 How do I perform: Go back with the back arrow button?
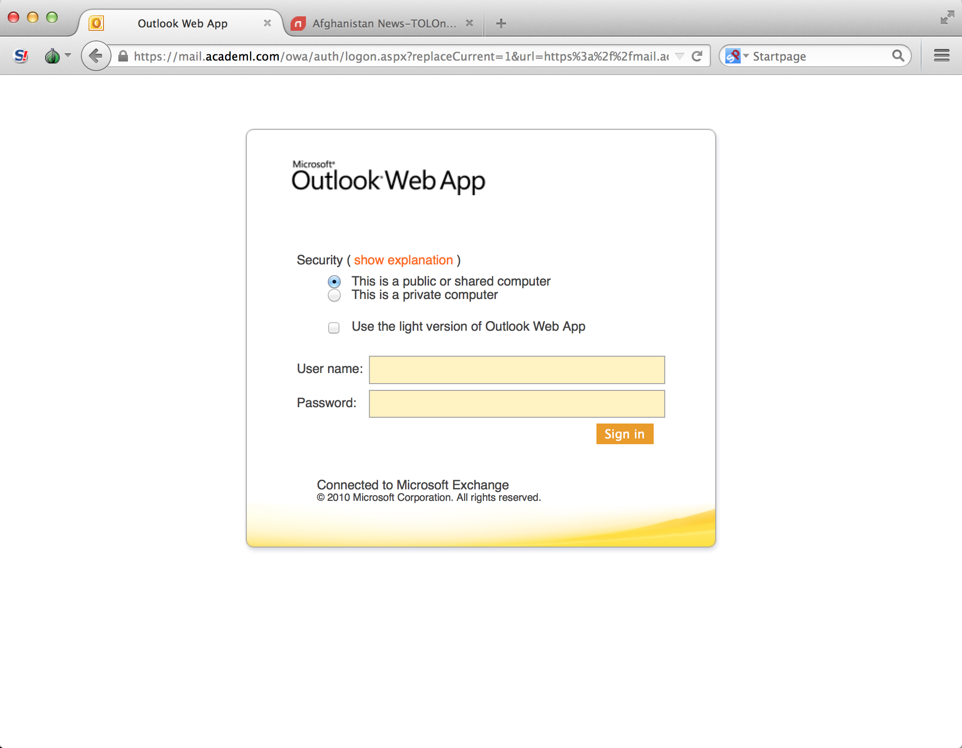(x=96, y=56)
